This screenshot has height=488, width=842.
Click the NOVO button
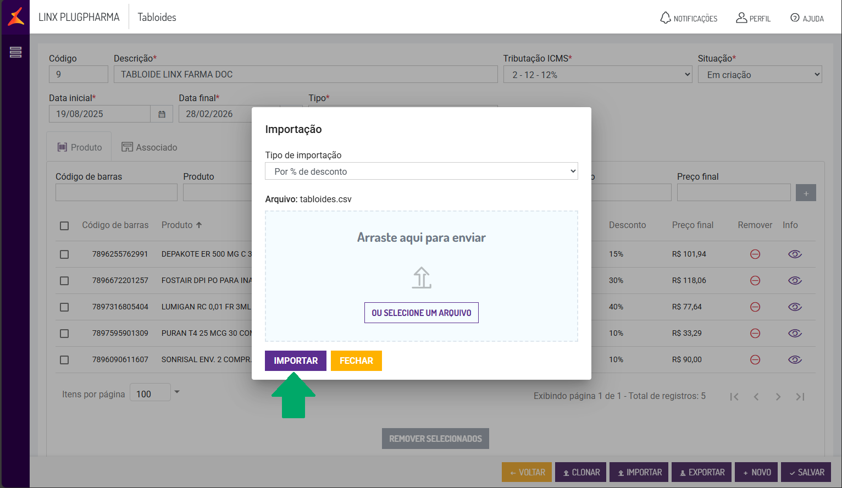tap(756, 472)
